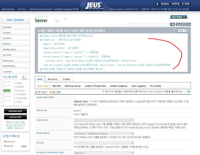Screen dimensions: 200x155
Task: Click the '2 Running' status text
Action: (x=19, y=91)
